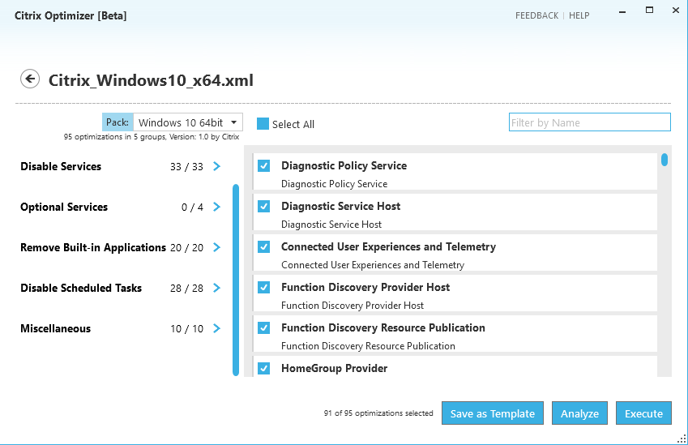Click the optimizations list scrollbar thumb
This screenshot has height=445, width=688.
tap(664, 160)
